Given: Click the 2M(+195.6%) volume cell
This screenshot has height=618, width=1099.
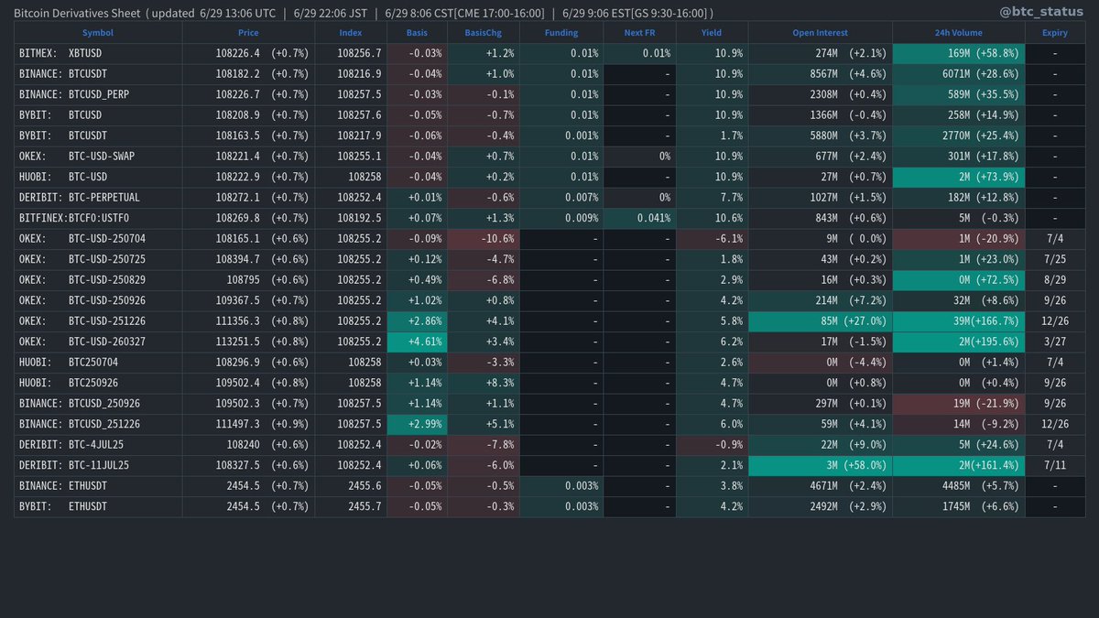Looking at the screenshot, I should (959, 342).
